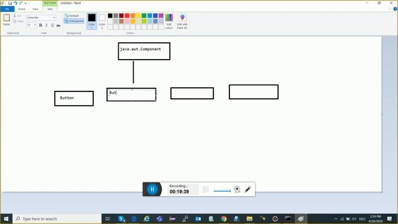398x224 pixels.
Task: Select the Color 1 foreground box
Action: click(91, 21)
